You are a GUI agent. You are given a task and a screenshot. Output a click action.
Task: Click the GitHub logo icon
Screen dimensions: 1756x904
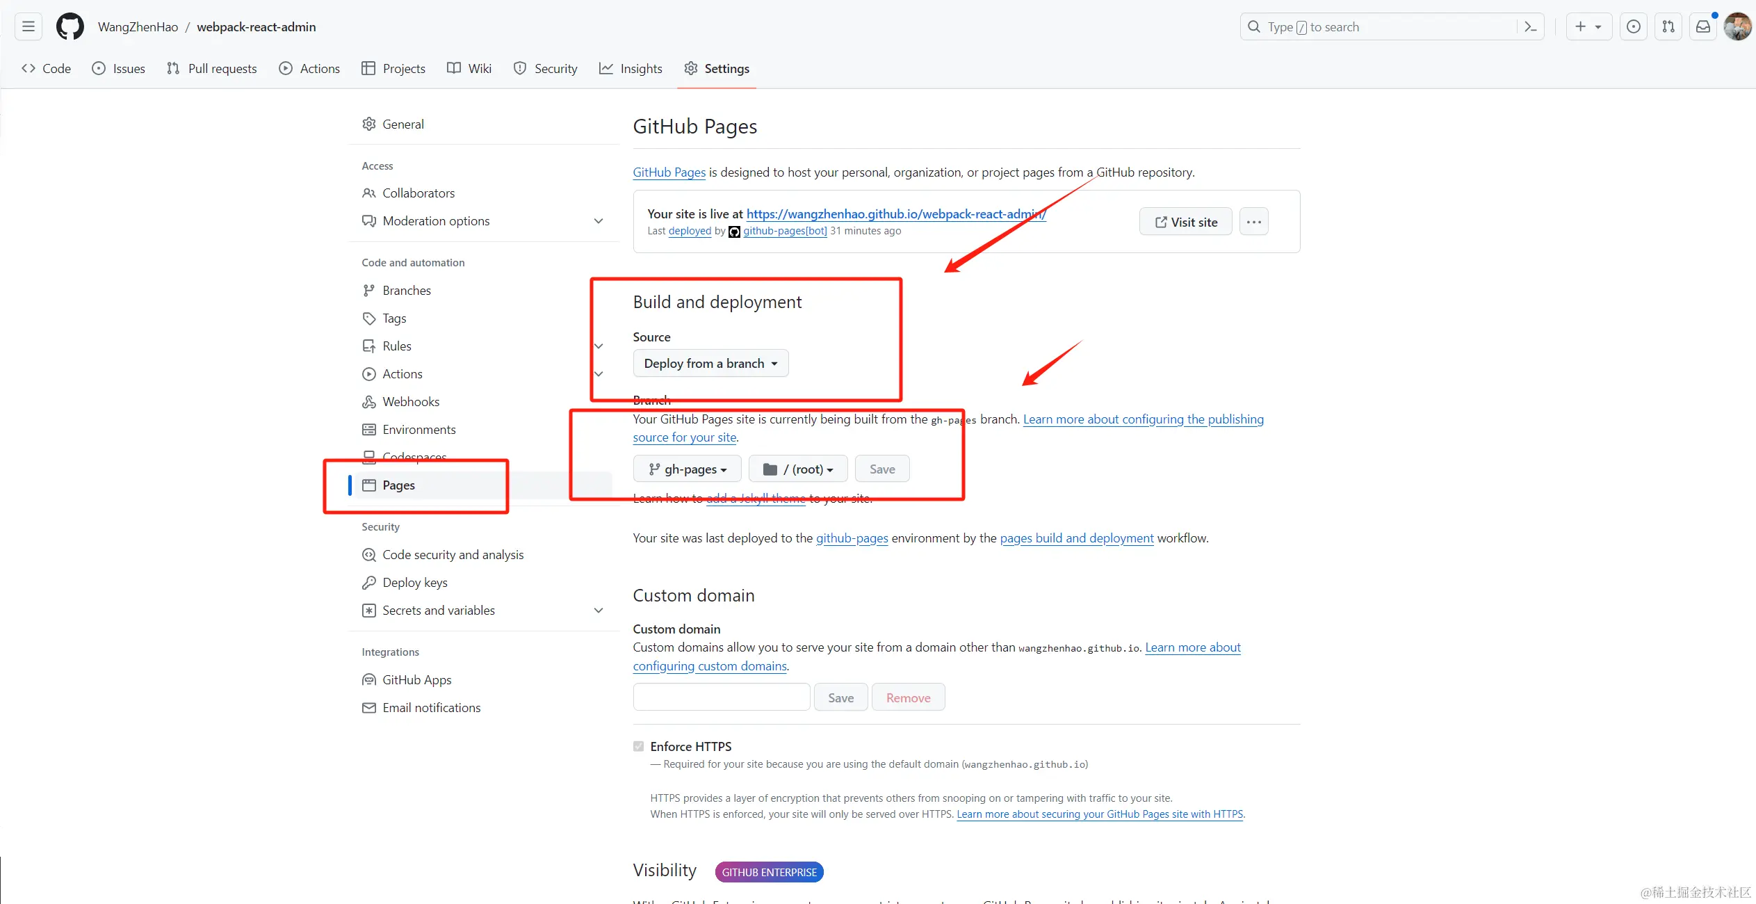point(70,26)
